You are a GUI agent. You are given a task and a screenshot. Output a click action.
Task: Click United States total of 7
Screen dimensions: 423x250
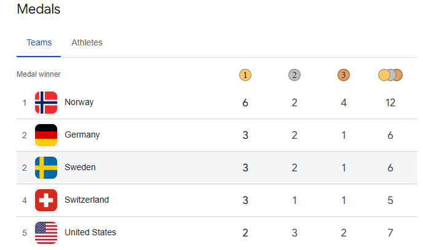pyautogui.click(x=390, y=233)
